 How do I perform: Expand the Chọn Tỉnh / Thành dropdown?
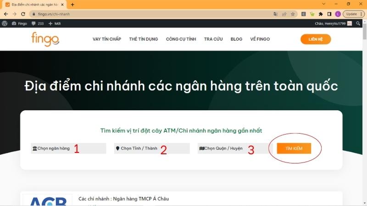(x=152, y=148)
